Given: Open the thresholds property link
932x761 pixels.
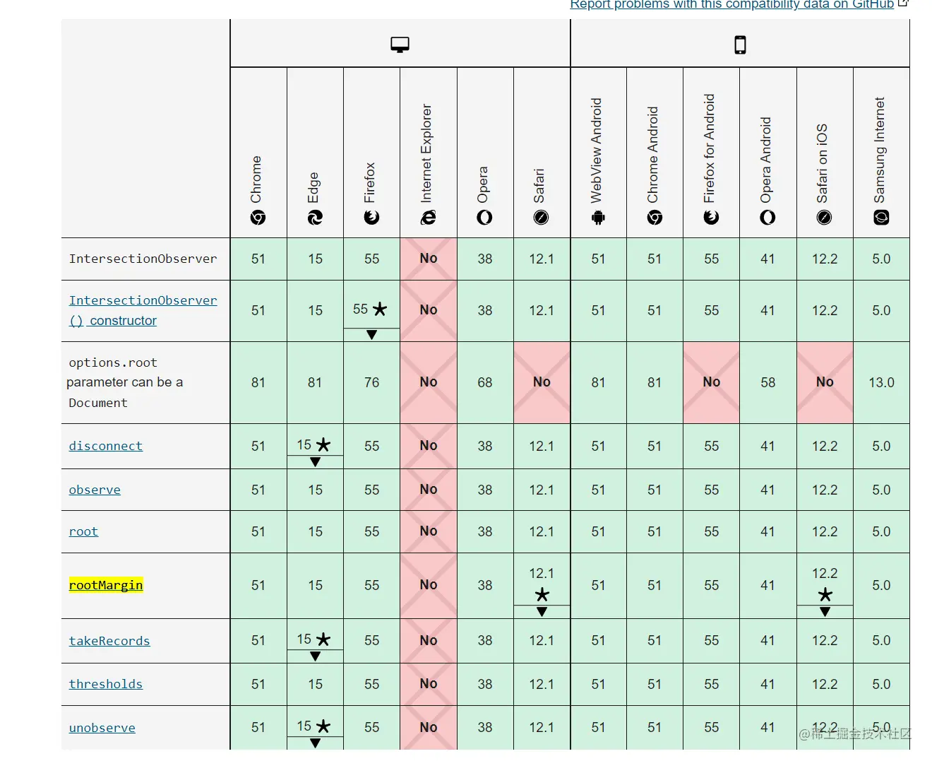Looking at the screenshot, I should (106, 684).
